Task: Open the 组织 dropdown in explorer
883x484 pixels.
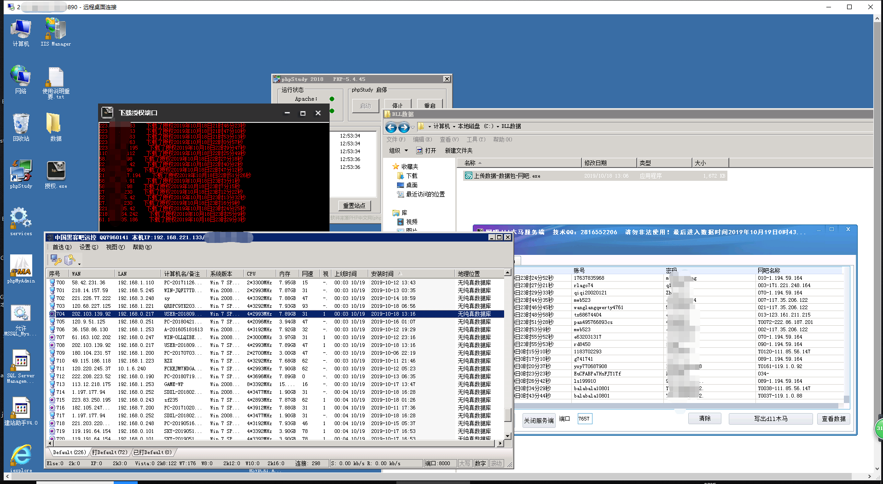Action: pyautogui.click(x=399, y=150)
